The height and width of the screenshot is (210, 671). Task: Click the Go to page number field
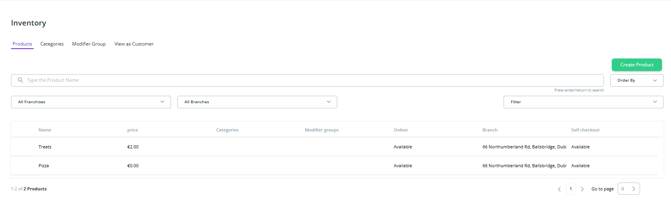(x=624, y=189)
